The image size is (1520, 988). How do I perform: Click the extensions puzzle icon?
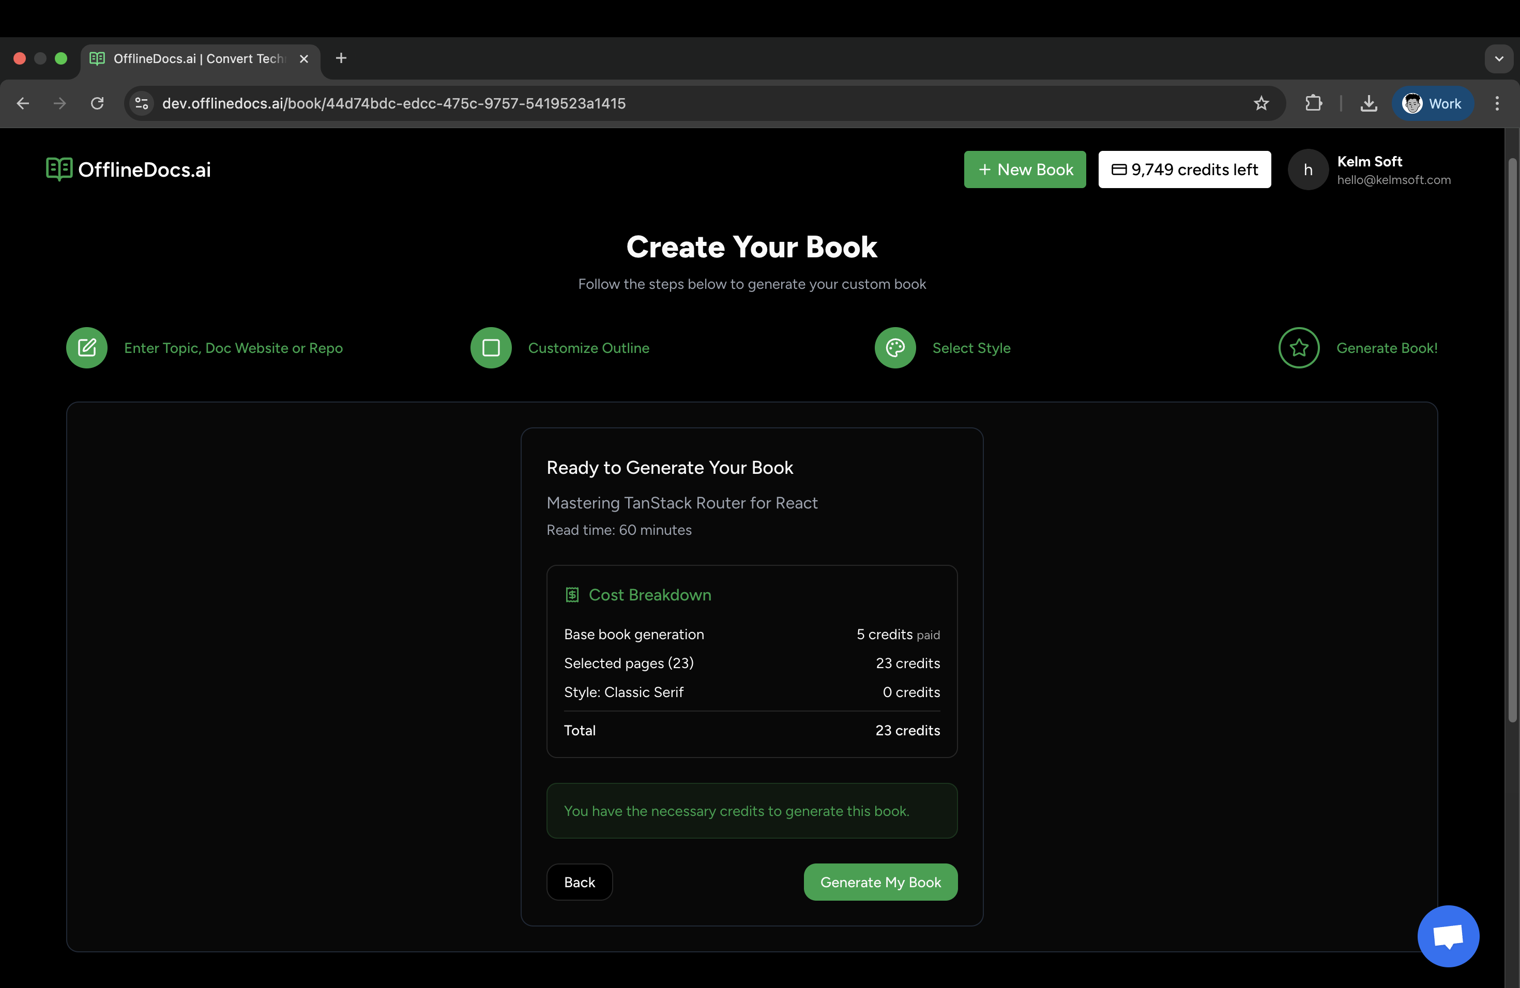(x=1314, y=103)
